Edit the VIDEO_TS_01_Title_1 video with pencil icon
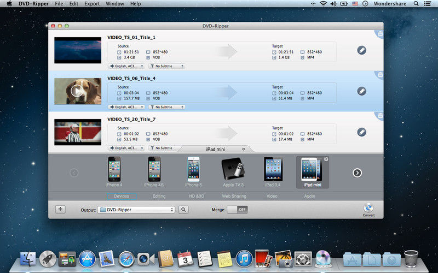The image size is (438, 273). (361, 50)
